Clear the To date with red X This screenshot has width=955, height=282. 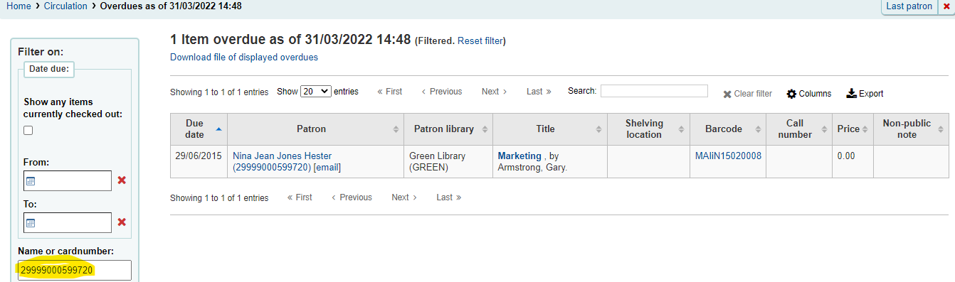[x=122, y=222]
